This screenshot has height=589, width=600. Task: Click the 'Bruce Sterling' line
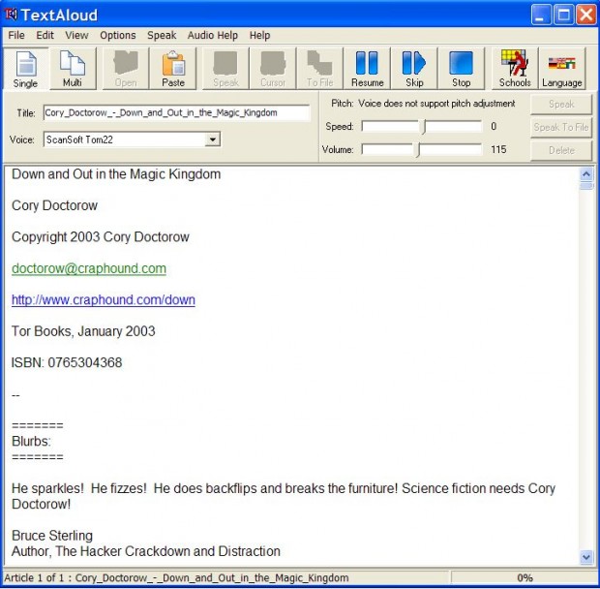tap(52, 536)
